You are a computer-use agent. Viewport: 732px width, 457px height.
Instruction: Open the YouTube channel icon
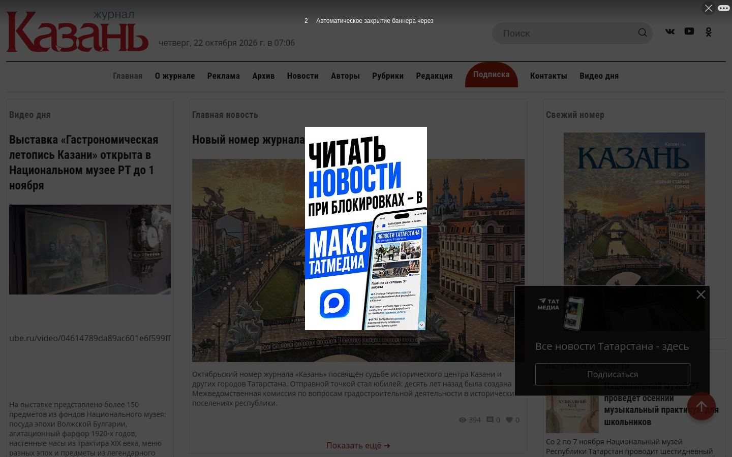coord(689,31)
